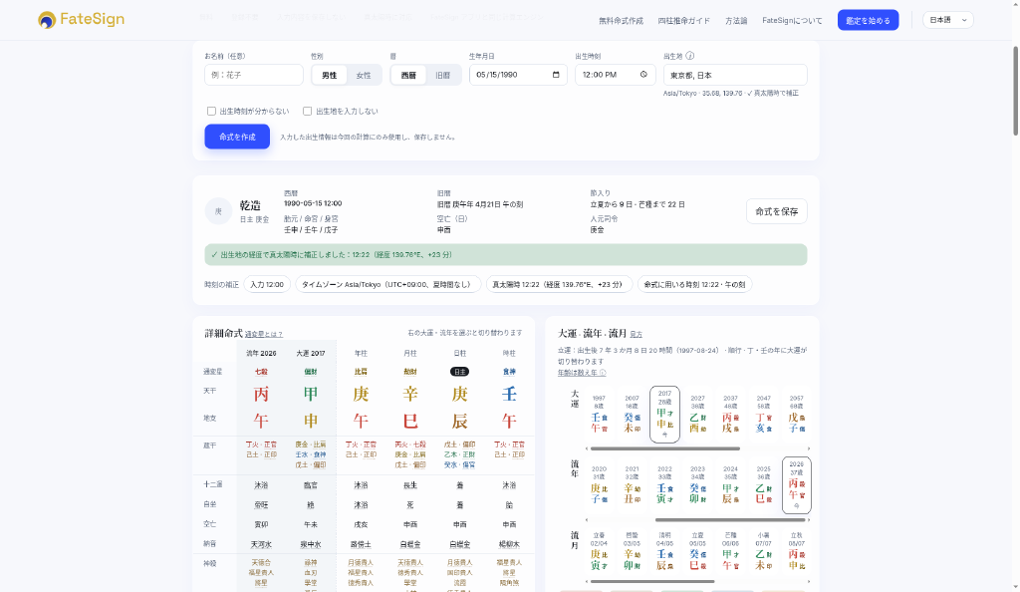Click the left scroll arrow of the 流年 row
This screenshot has height=592, width=1020.
pyautogui.click(x=587, y=520)
